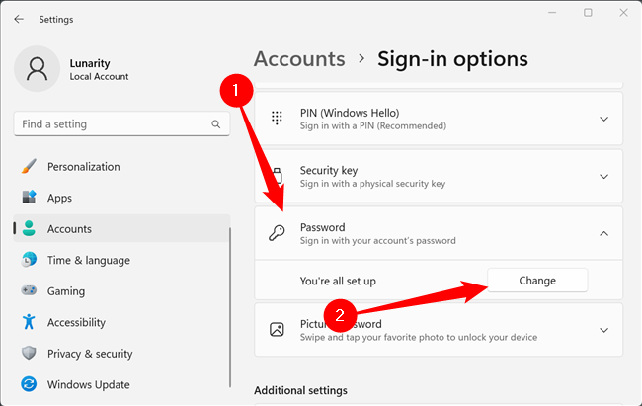The height and width of the screenshot is (406, 642).
Task: Click the Lunarity user avatar icon
Action: point(39,68)
